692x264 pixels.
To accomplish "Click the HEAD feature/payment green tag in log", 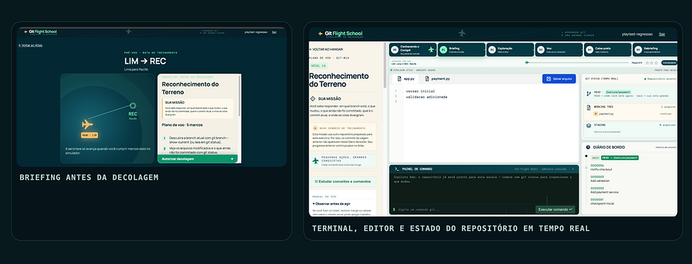I will click(620, 158).
